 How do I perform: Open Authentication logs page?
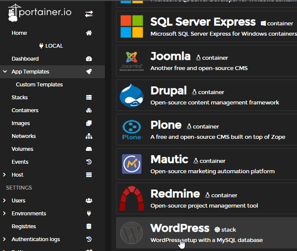click(x=36, y=239)
